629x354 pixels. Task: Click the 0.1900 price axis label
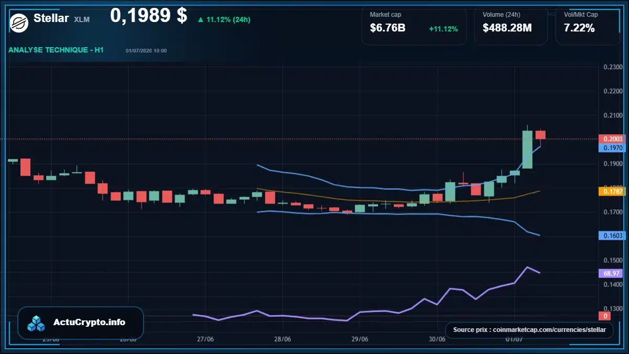(613, 164)
